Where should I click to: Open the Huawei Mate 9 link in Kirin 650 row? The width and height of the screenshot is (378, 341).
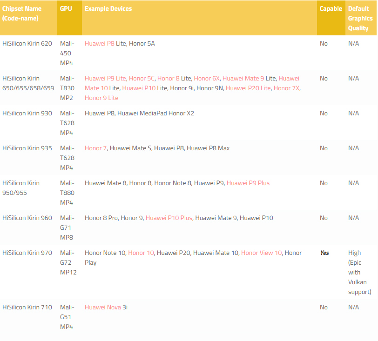click(x=243, y=79)
